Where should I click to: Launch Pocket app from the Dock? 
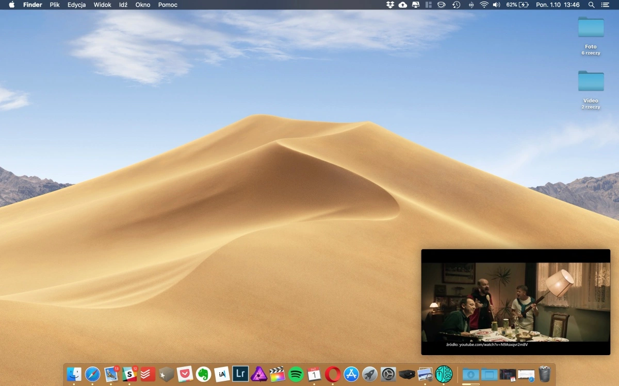pos(185,374)
